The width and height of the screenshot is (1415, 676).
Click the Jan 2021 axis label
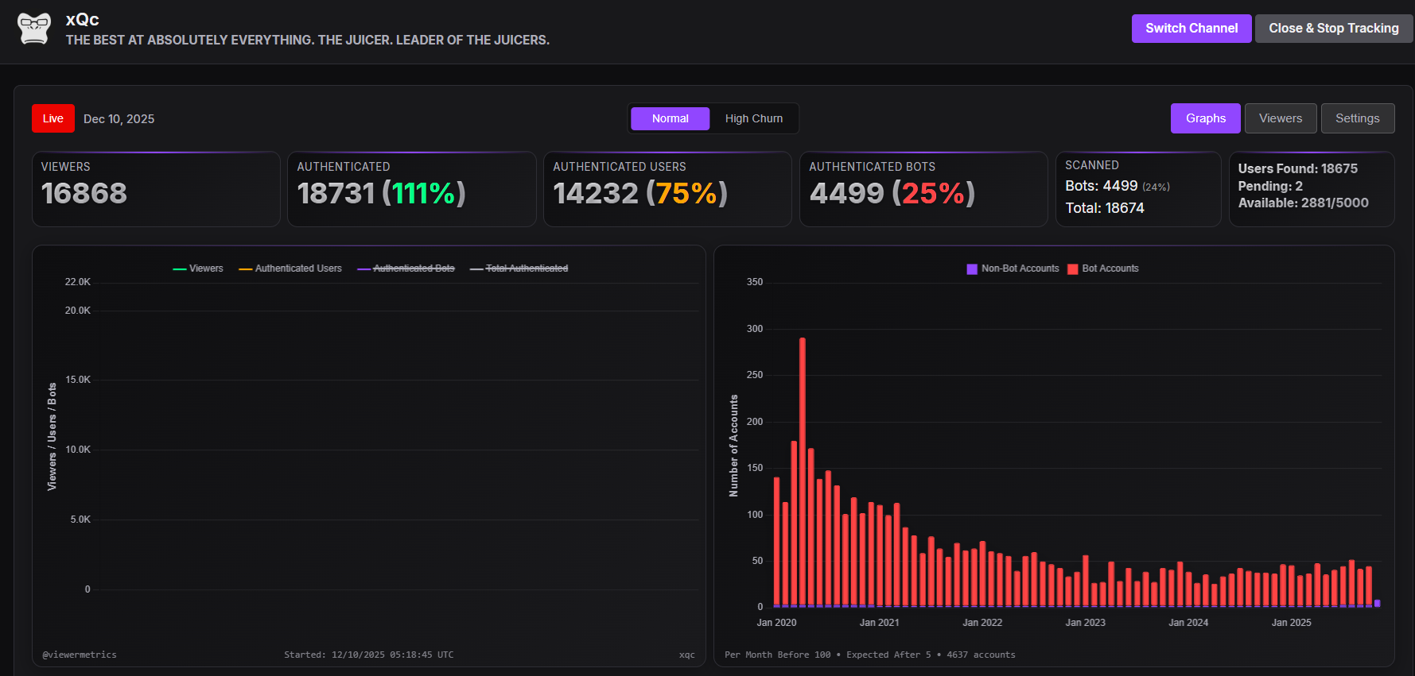tap(880, 623)
